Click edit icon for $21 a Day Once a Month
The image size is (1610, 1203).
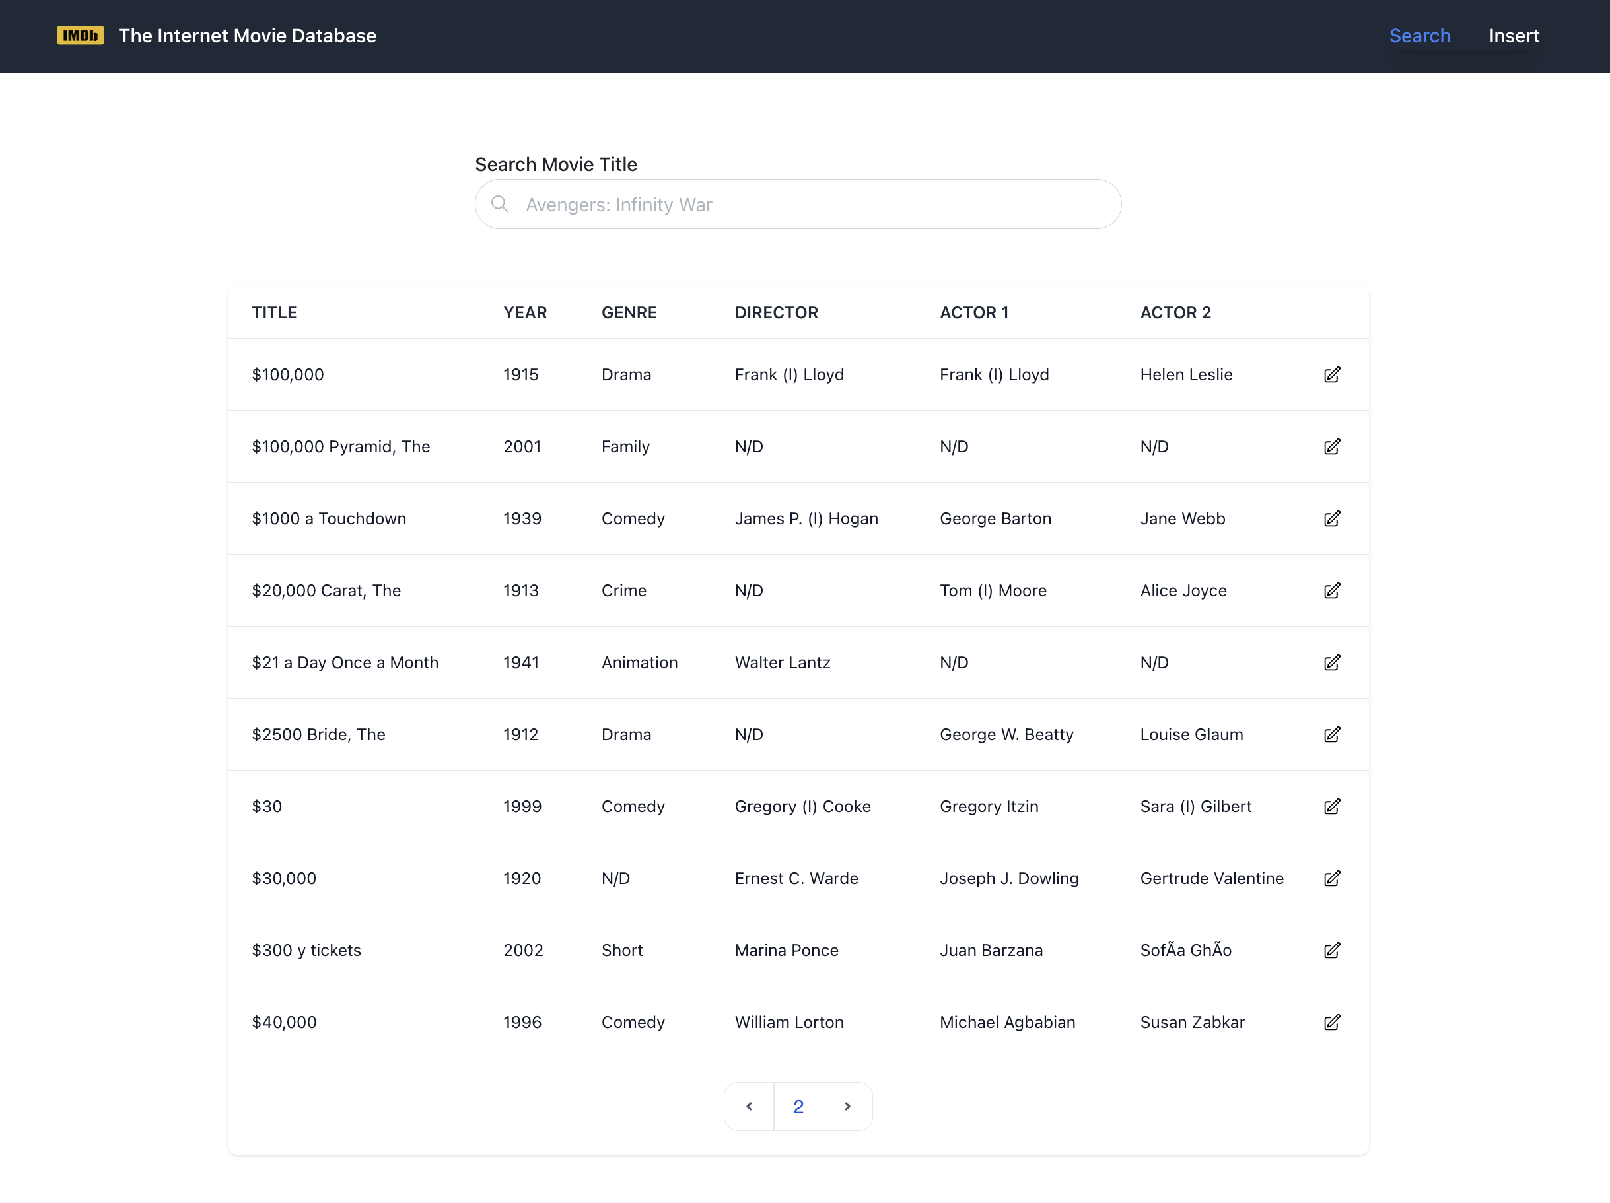click(x=1331, y=663)
